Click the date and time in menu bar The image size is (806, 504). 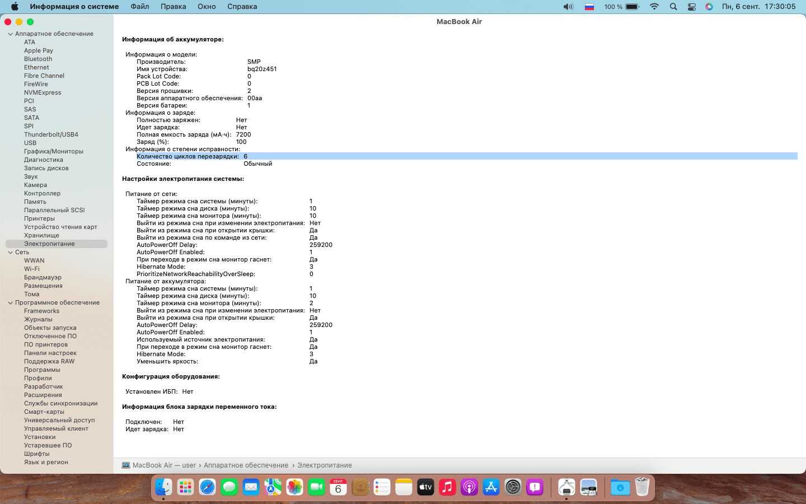pos(758,7)
